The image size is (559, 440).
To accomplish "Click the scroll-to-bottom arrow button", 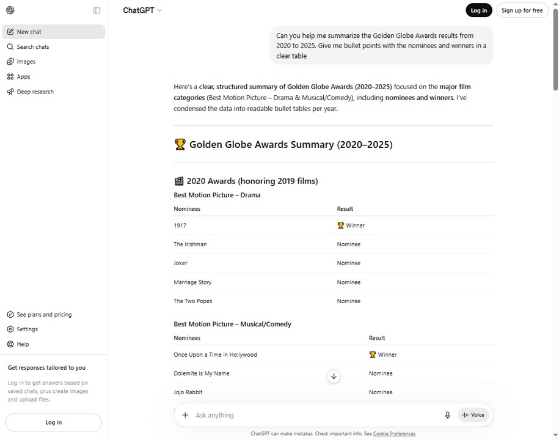I will coord(334,376).
